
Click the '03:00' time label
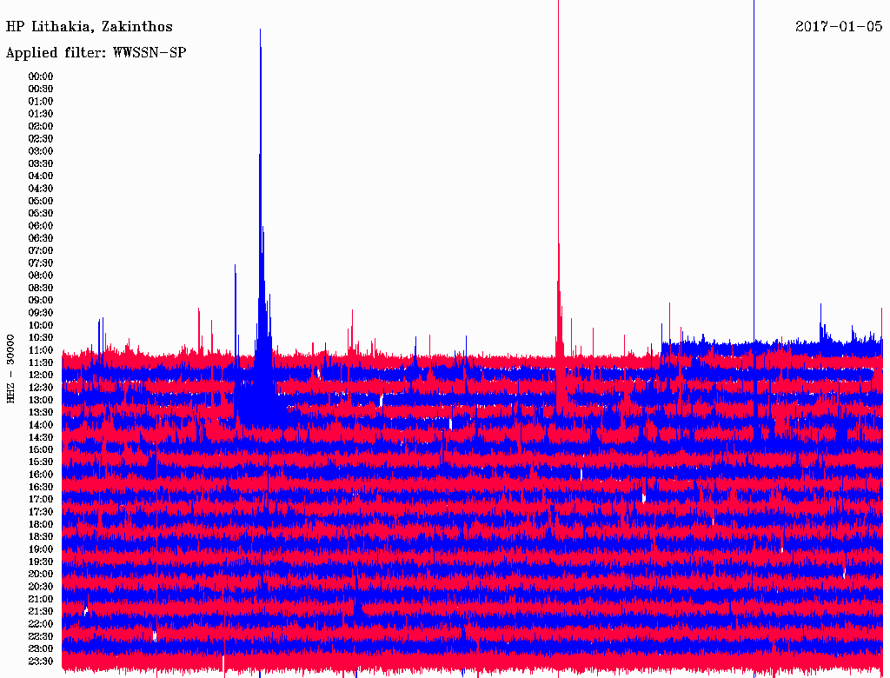pyautogui.click(x=41, y=151)
